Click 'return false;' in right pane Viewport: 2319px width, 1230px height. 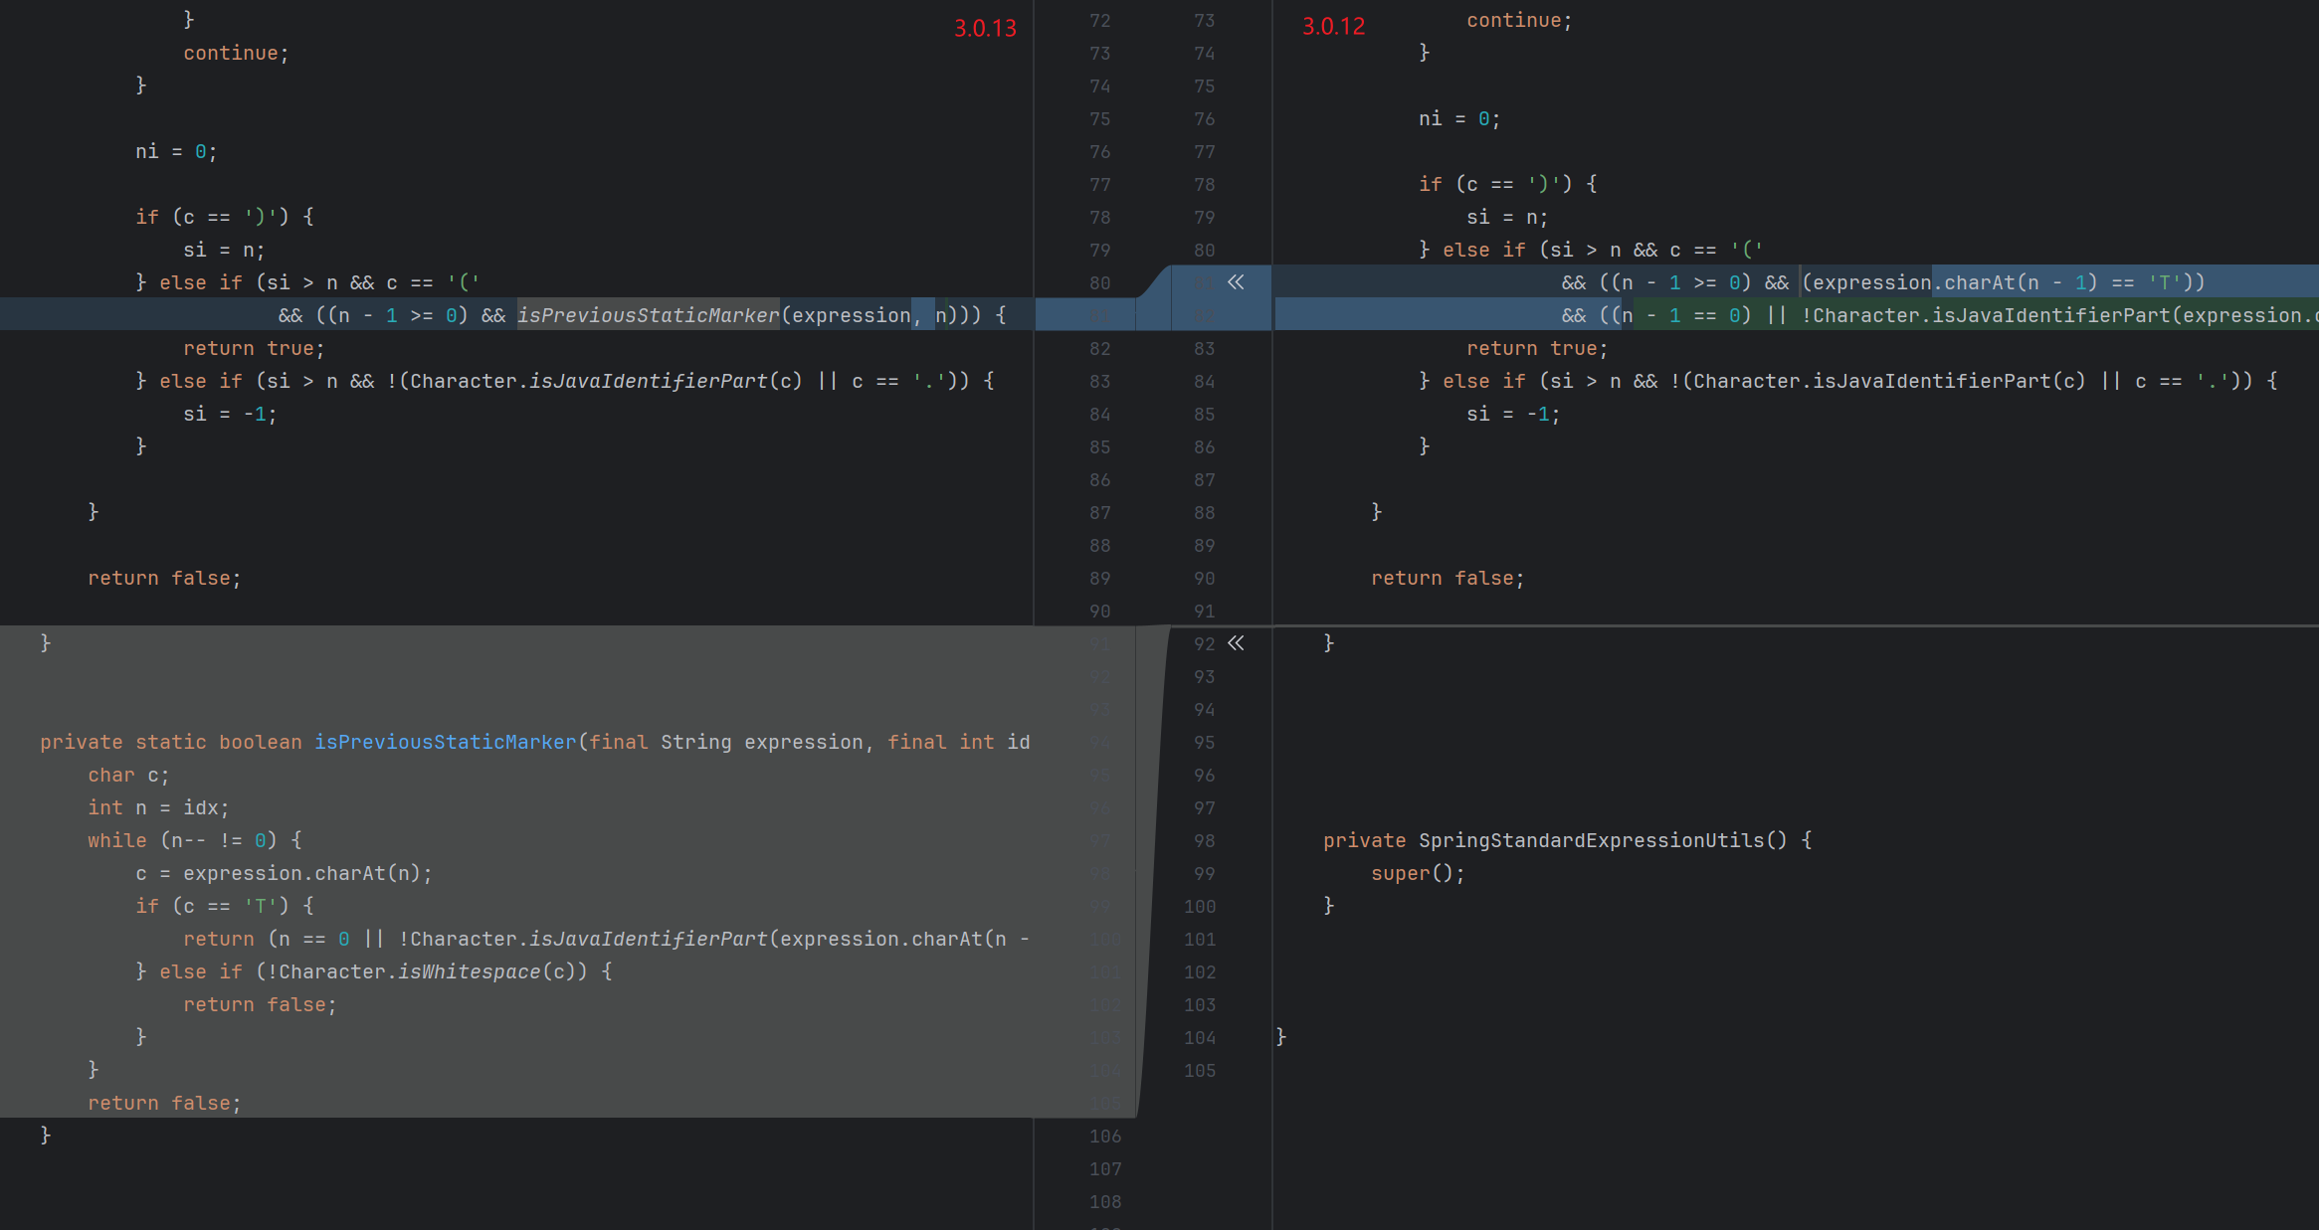pos(1447,578)
